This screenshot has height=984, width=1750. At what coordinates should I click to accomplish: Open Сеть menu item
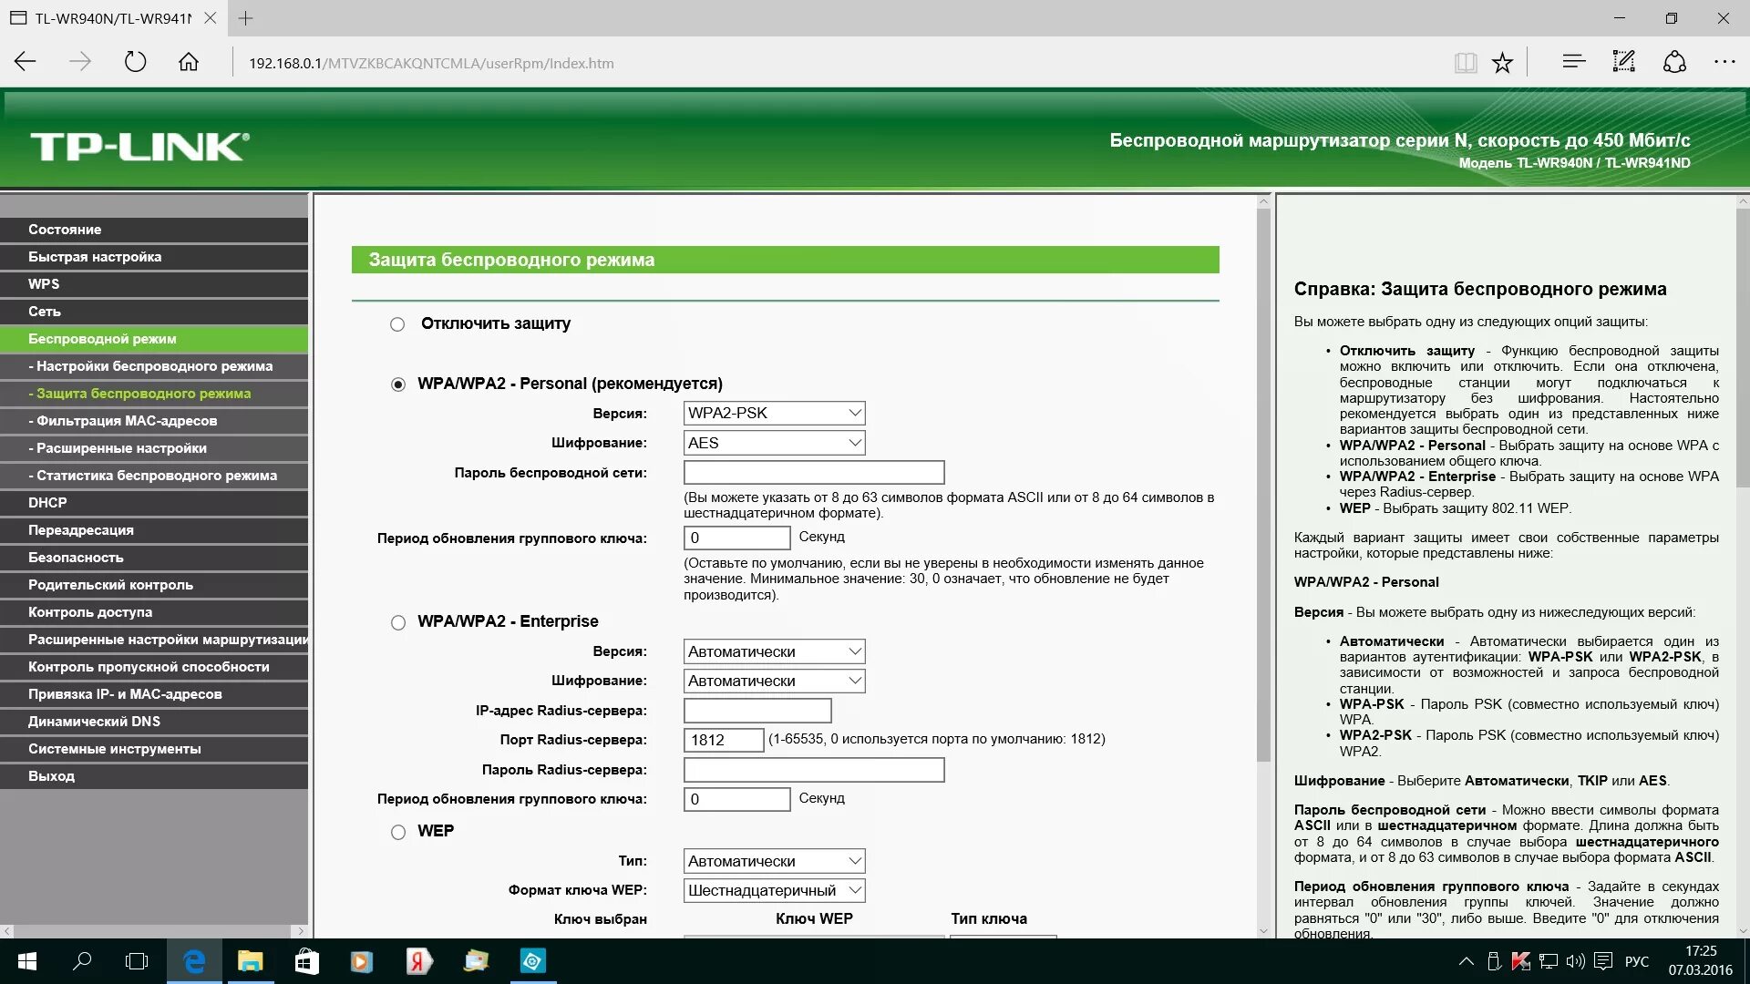tap(154, 312)
